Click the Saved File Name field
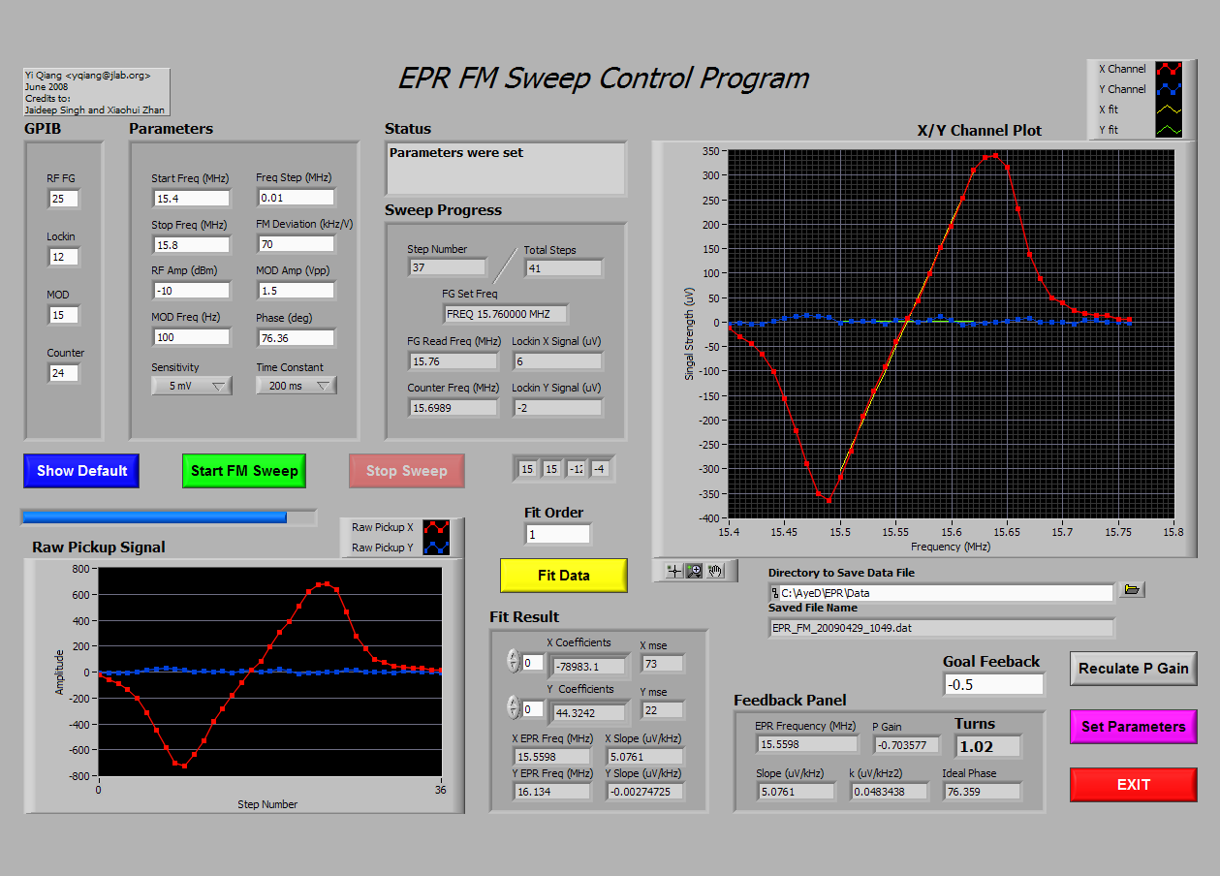1220x876 pixels. click(x=941, y=628)
